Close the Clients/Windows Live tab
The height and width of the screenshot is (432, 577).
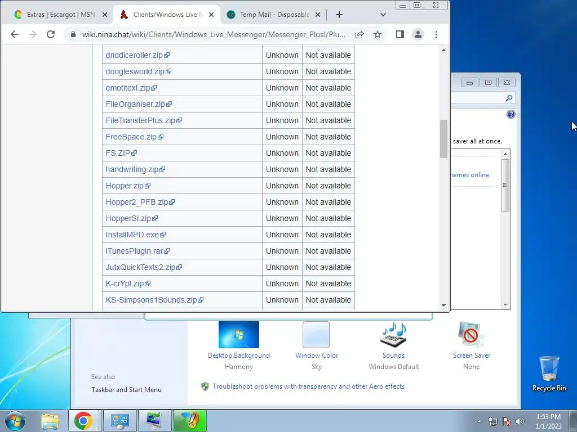coord(211,15)
